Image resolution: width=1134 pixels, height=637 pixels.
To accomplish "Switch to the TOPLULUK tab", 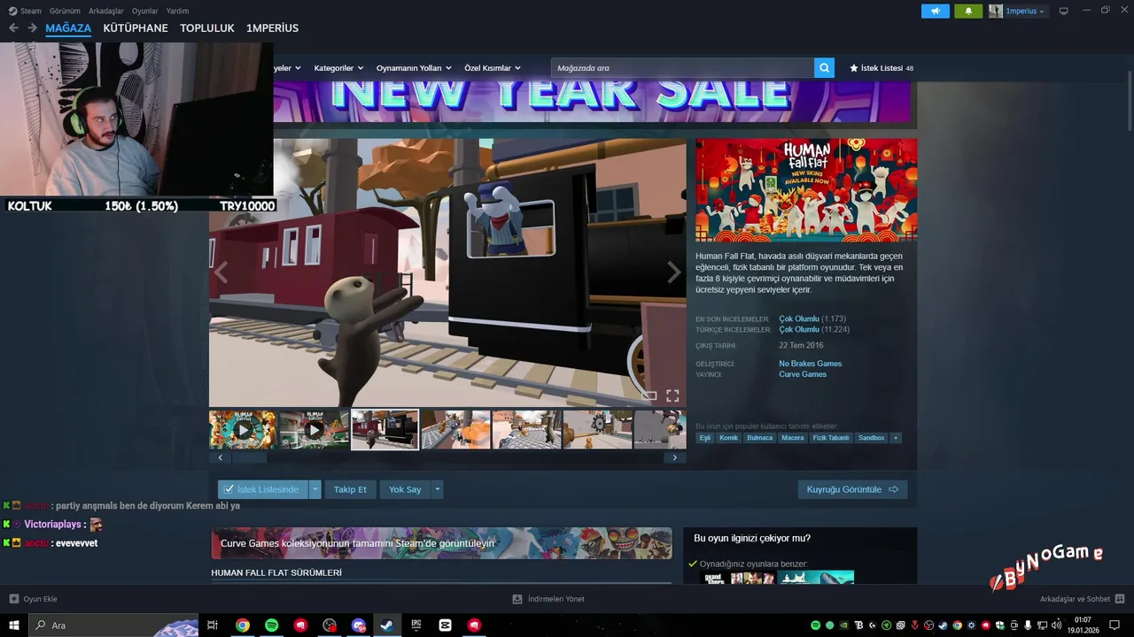I will (207, 28).
